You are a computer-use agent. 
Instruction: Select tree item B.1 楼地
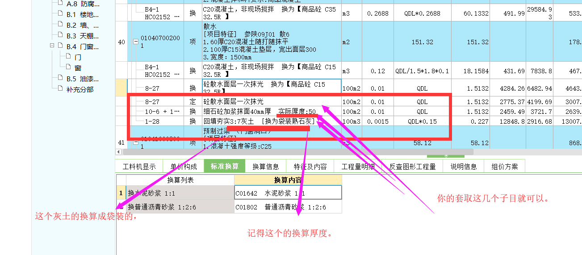coord(83,14)
